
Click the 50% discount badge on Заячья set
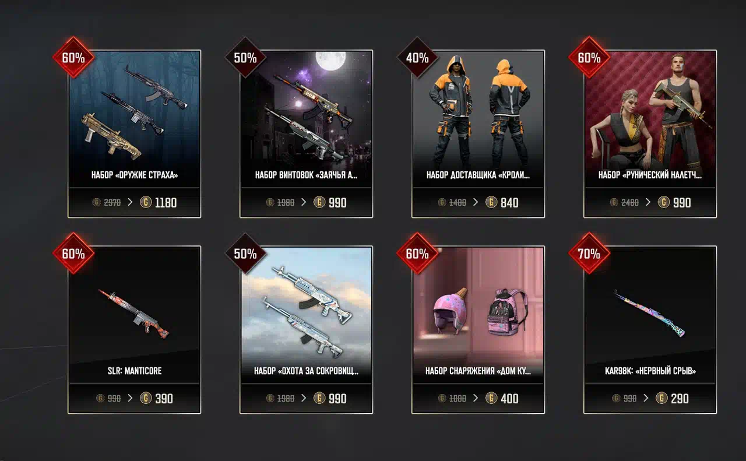[245, 58]
